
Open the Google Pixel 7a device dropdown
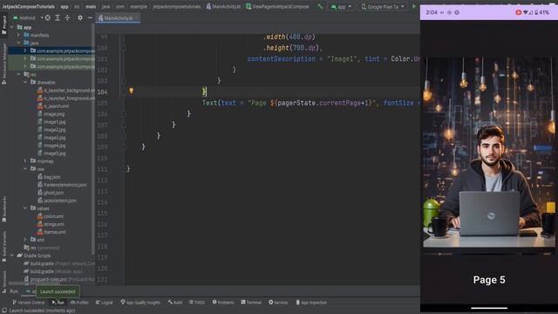click(x=383, y=7)
